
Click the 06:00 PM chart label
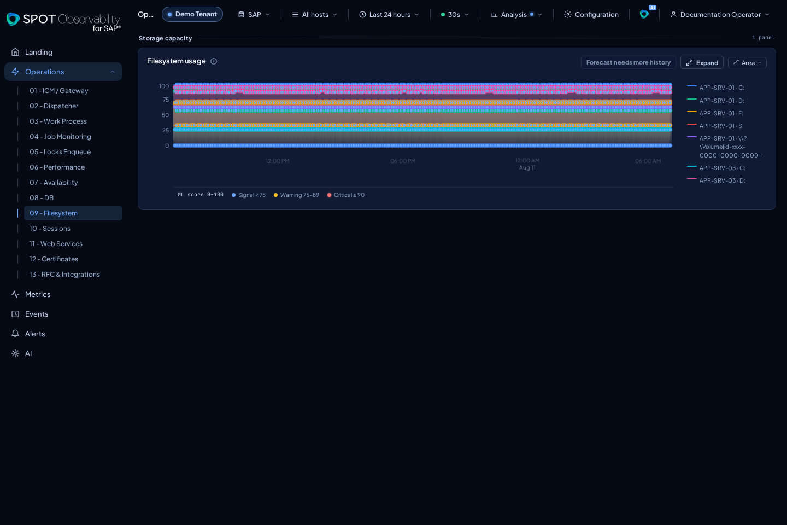click(x=403, y=161)
